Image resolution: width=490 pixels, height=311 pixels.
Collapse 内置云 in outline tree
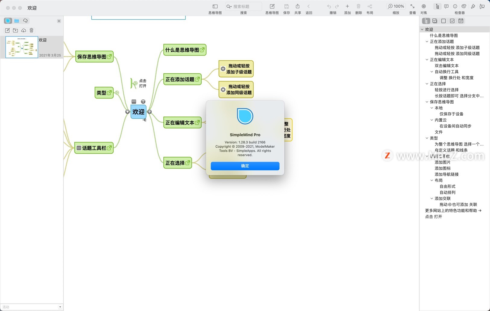tap(432, 120)
